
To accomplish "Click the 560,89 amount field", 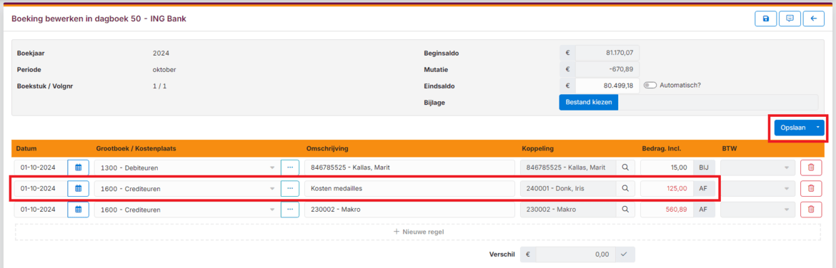I will click(667, 210).
